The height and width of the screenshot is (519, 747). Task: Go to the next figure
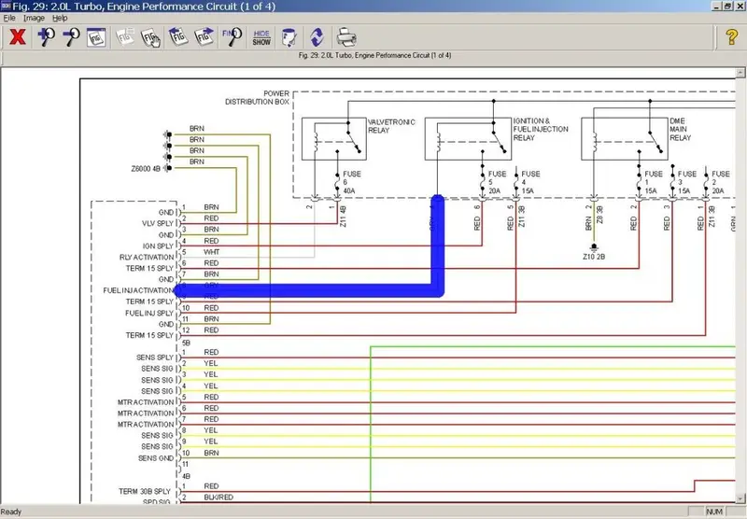tap(204, 36)
